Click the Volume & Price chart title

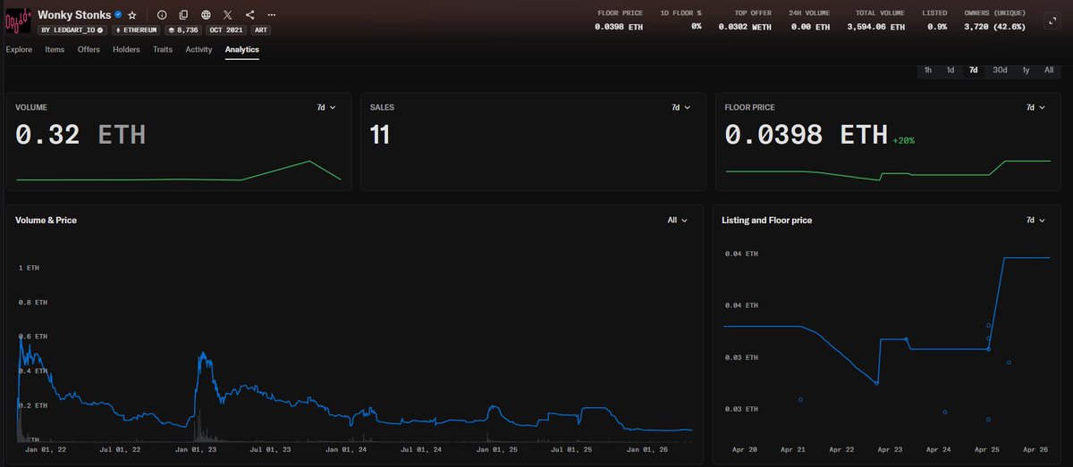coord(46,220)
